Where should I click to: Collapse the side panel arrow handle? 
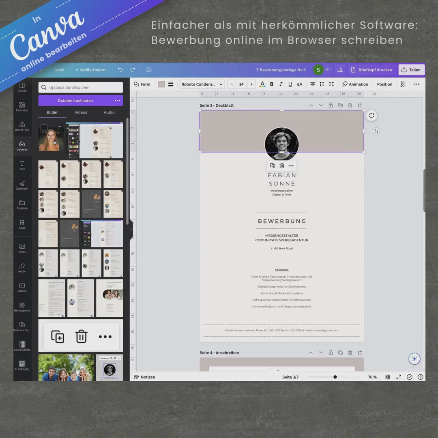point(131,229)
